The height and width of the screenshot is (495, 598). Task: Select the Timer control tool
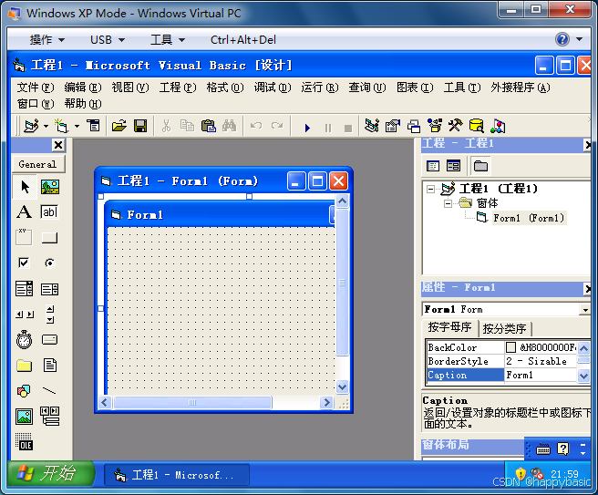[24, 339]
